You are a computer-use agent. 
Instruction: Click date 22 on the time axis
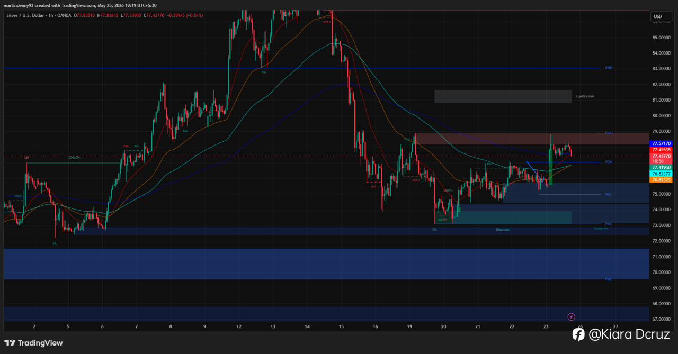(512, 326)
